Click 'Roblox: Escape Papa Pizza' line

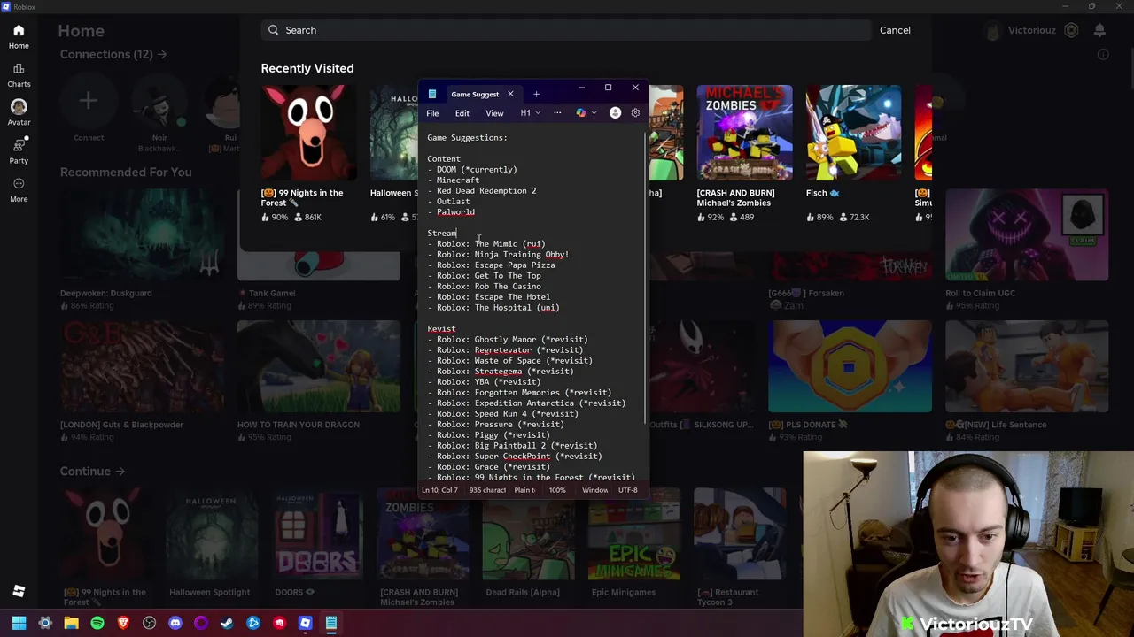click(x=492, y=265)
